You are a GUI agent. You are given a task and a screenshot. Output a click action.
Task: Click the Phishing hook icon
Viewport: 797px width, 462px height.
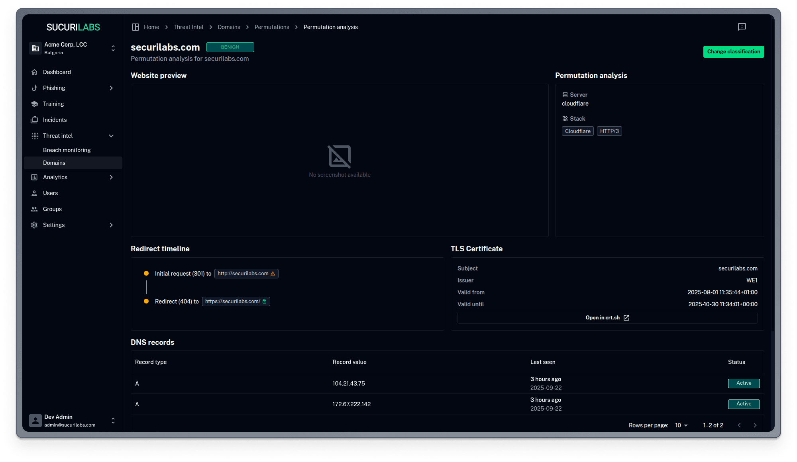coord(34,88)
